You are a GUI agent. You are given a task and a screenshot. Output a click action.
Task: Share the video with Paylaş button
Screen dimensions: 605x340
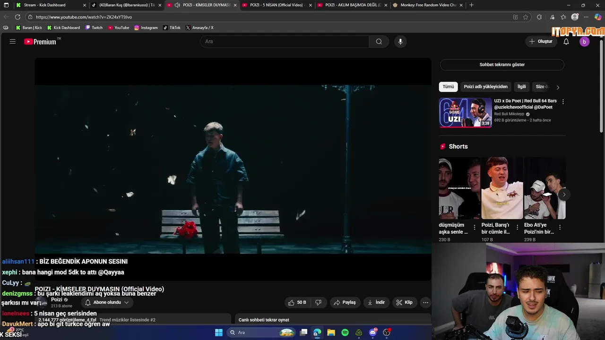(x=345, y=303)
